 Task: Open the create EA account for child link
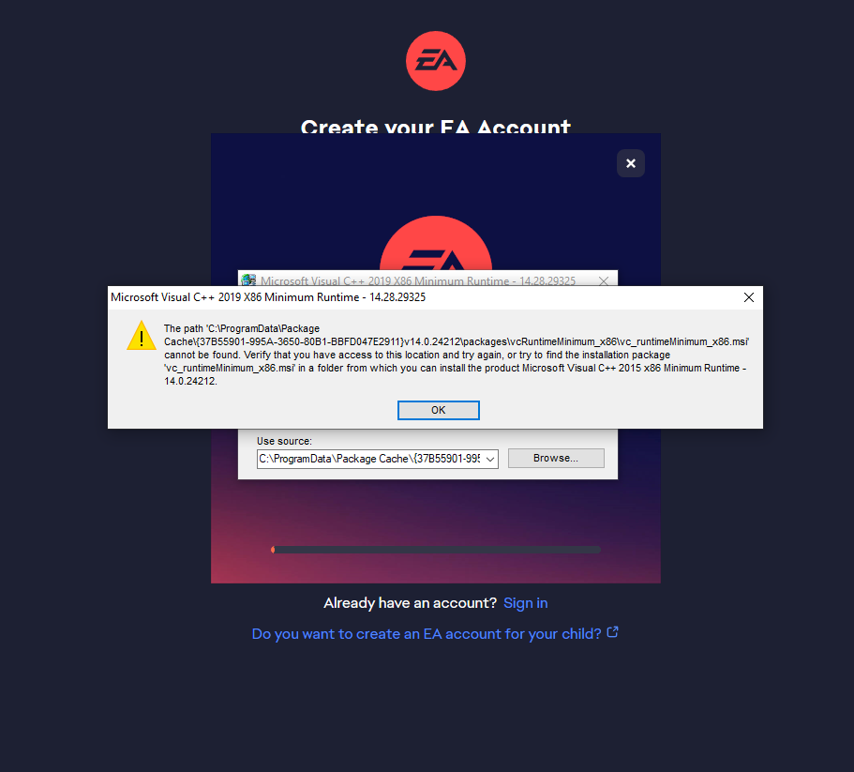click(x=427, y=634)
